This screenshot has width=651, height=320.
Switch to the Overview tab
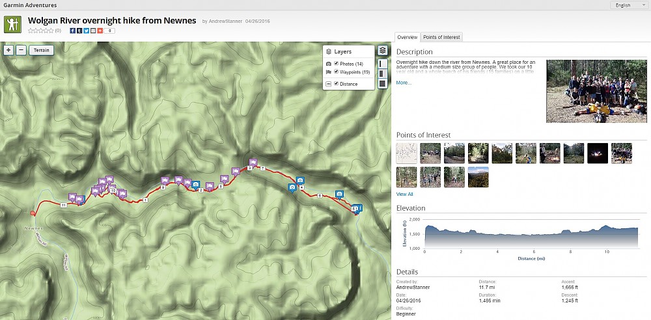pyautogui.click(x=408, y=37)
